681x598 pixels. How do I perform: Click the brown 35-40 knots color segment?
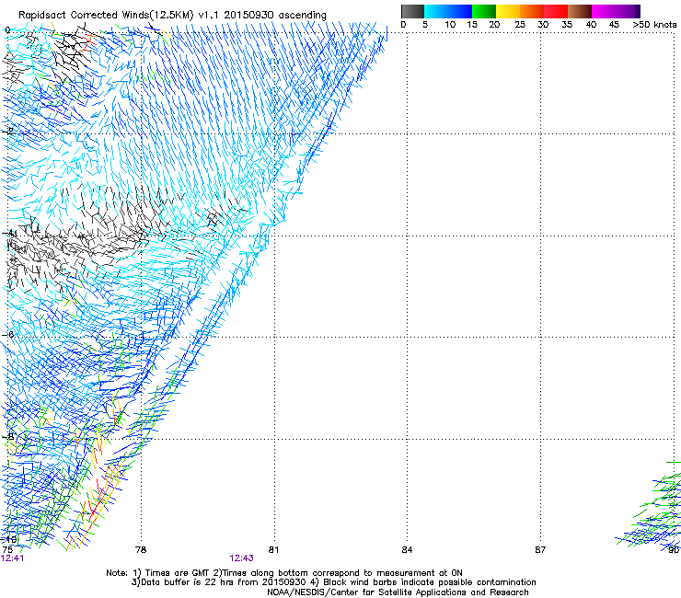(580, 11)
